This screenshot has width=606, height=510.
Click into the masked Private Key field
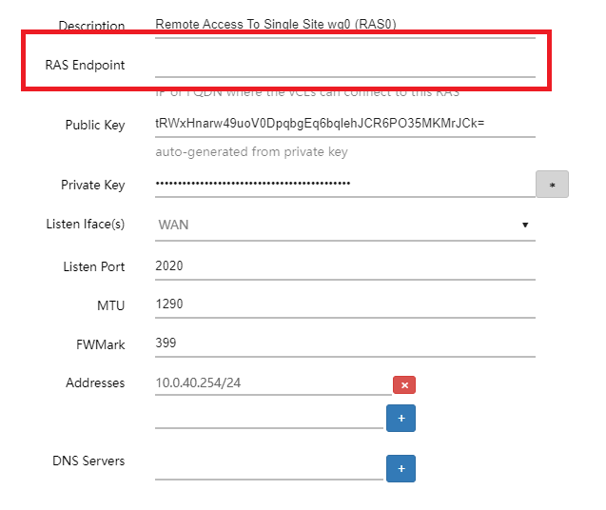(x=344, y=184)
